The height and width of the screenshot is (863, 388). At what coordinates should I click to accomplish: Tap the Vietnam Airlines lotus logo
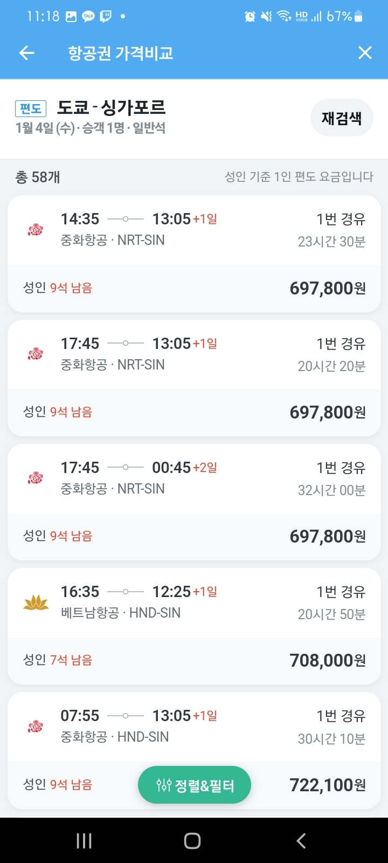(36, 602)
